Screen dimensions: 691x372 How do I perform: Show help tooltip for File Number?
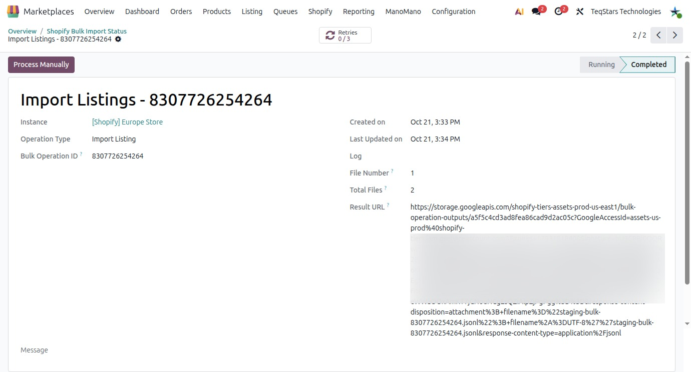[392, 171]
